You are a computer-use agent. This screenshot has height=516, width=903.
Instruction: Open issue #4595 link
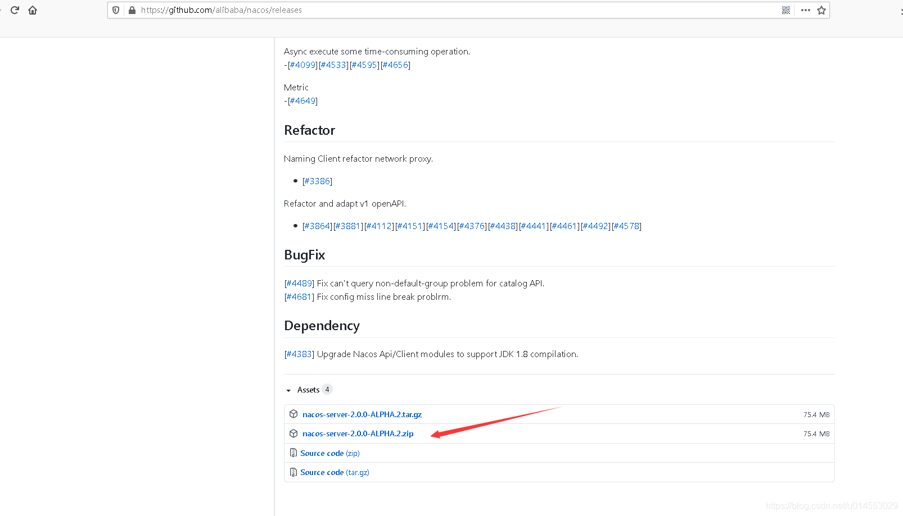tap(364, 65)
